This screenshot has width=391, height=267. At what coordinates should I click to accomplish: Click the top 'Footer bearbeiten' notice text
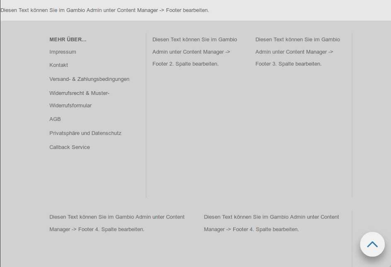[x=104, y=10]
